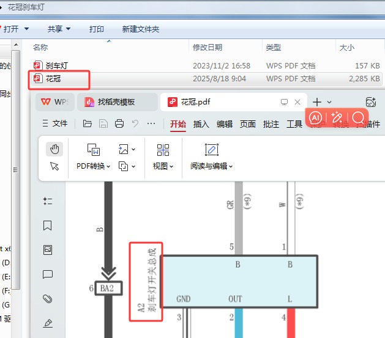This screenshot has height=338, width=385.
Task: Click the export to image icon
Action: (x=123, y=149)
